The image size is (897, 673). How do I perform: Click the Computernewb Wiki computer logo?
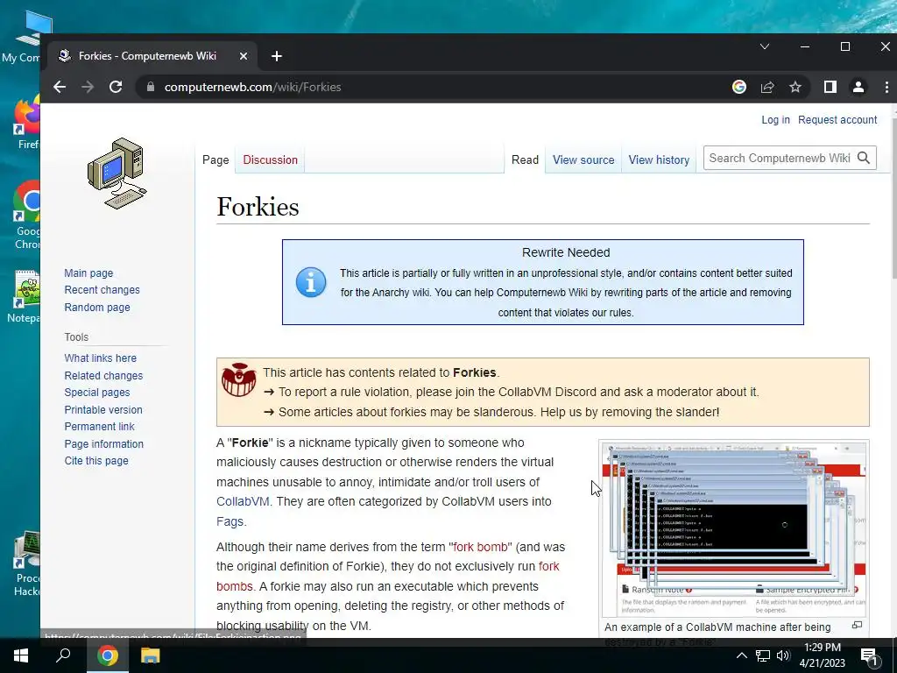point(117,174)
